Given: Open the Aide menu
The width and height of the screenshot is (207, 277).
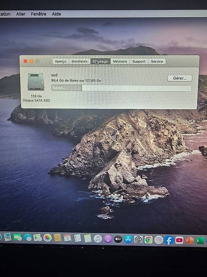Looking at the screenshot, I should pos(57,14).
